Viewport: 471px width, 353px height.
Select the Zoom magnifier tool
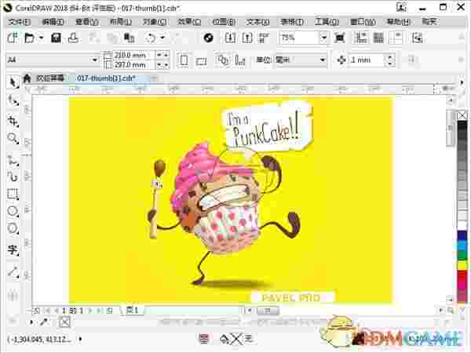pyautogui.click(x=13, y=139)
